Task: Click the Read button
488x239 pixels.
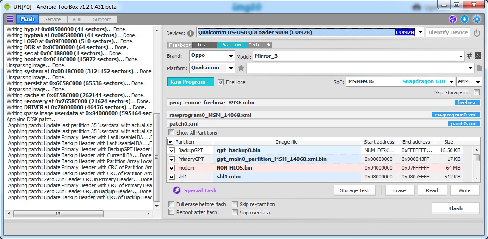Action: 432,190
